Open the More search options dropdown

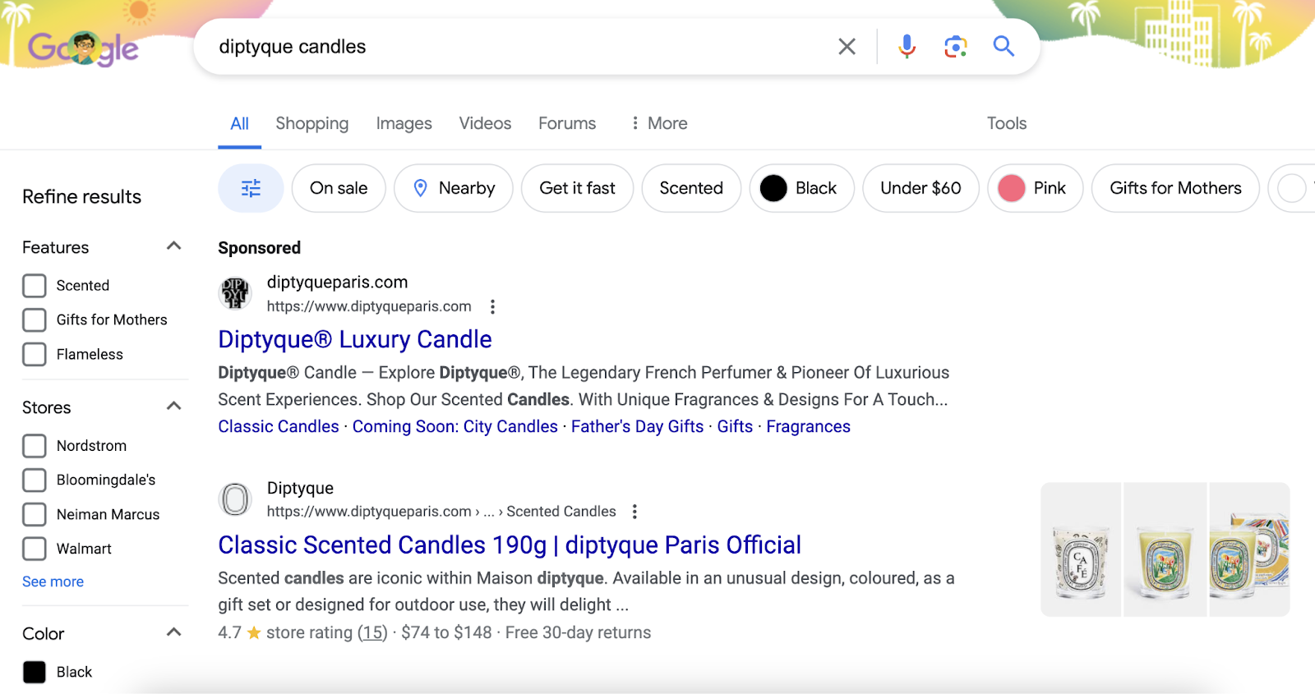tap(658, 123)
